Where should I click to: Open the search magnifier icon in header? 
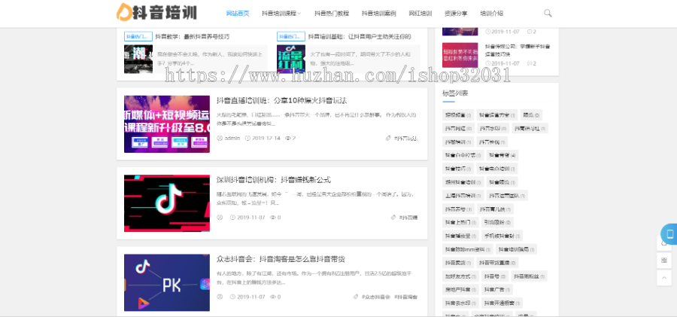pos(548,13)
